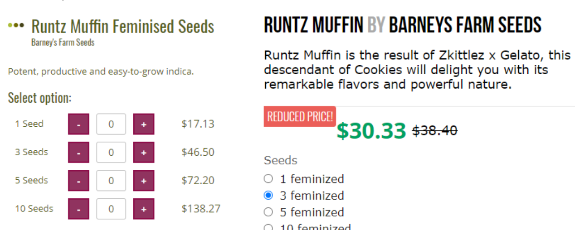The width and height of the screenshot is (575, 230).
Task: Click the Barneys Farm Seeds heading
Action: point(465,25)
